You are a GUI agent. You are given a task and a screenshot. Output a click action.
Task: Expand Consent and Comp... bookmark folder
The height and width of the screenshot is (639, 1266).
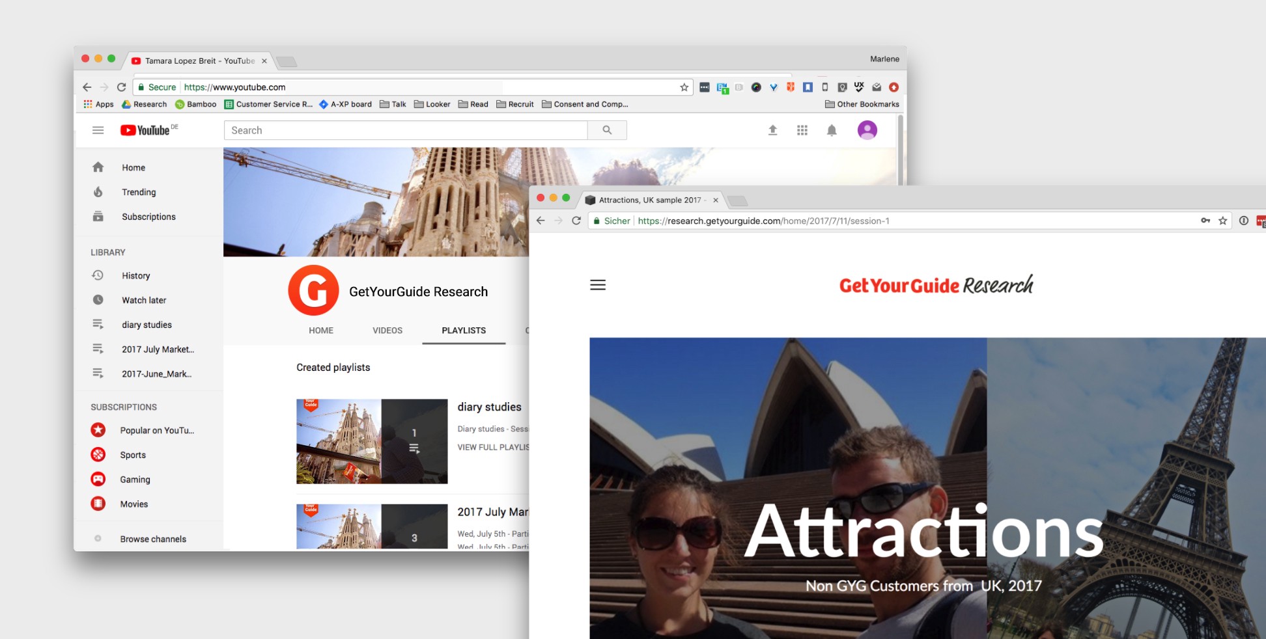[585, 104]
